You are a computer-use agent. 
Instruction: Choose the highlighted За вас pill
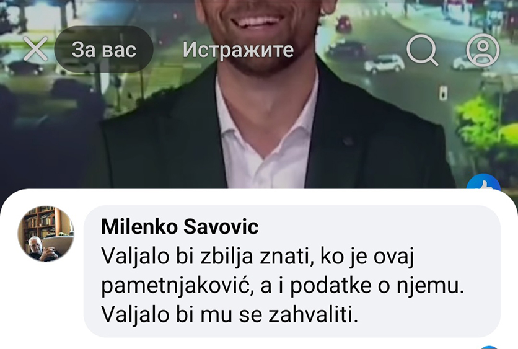point(103,49)
